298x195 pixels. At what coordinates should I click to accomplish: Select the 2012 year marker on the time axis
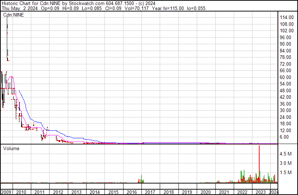click(58, 192)
